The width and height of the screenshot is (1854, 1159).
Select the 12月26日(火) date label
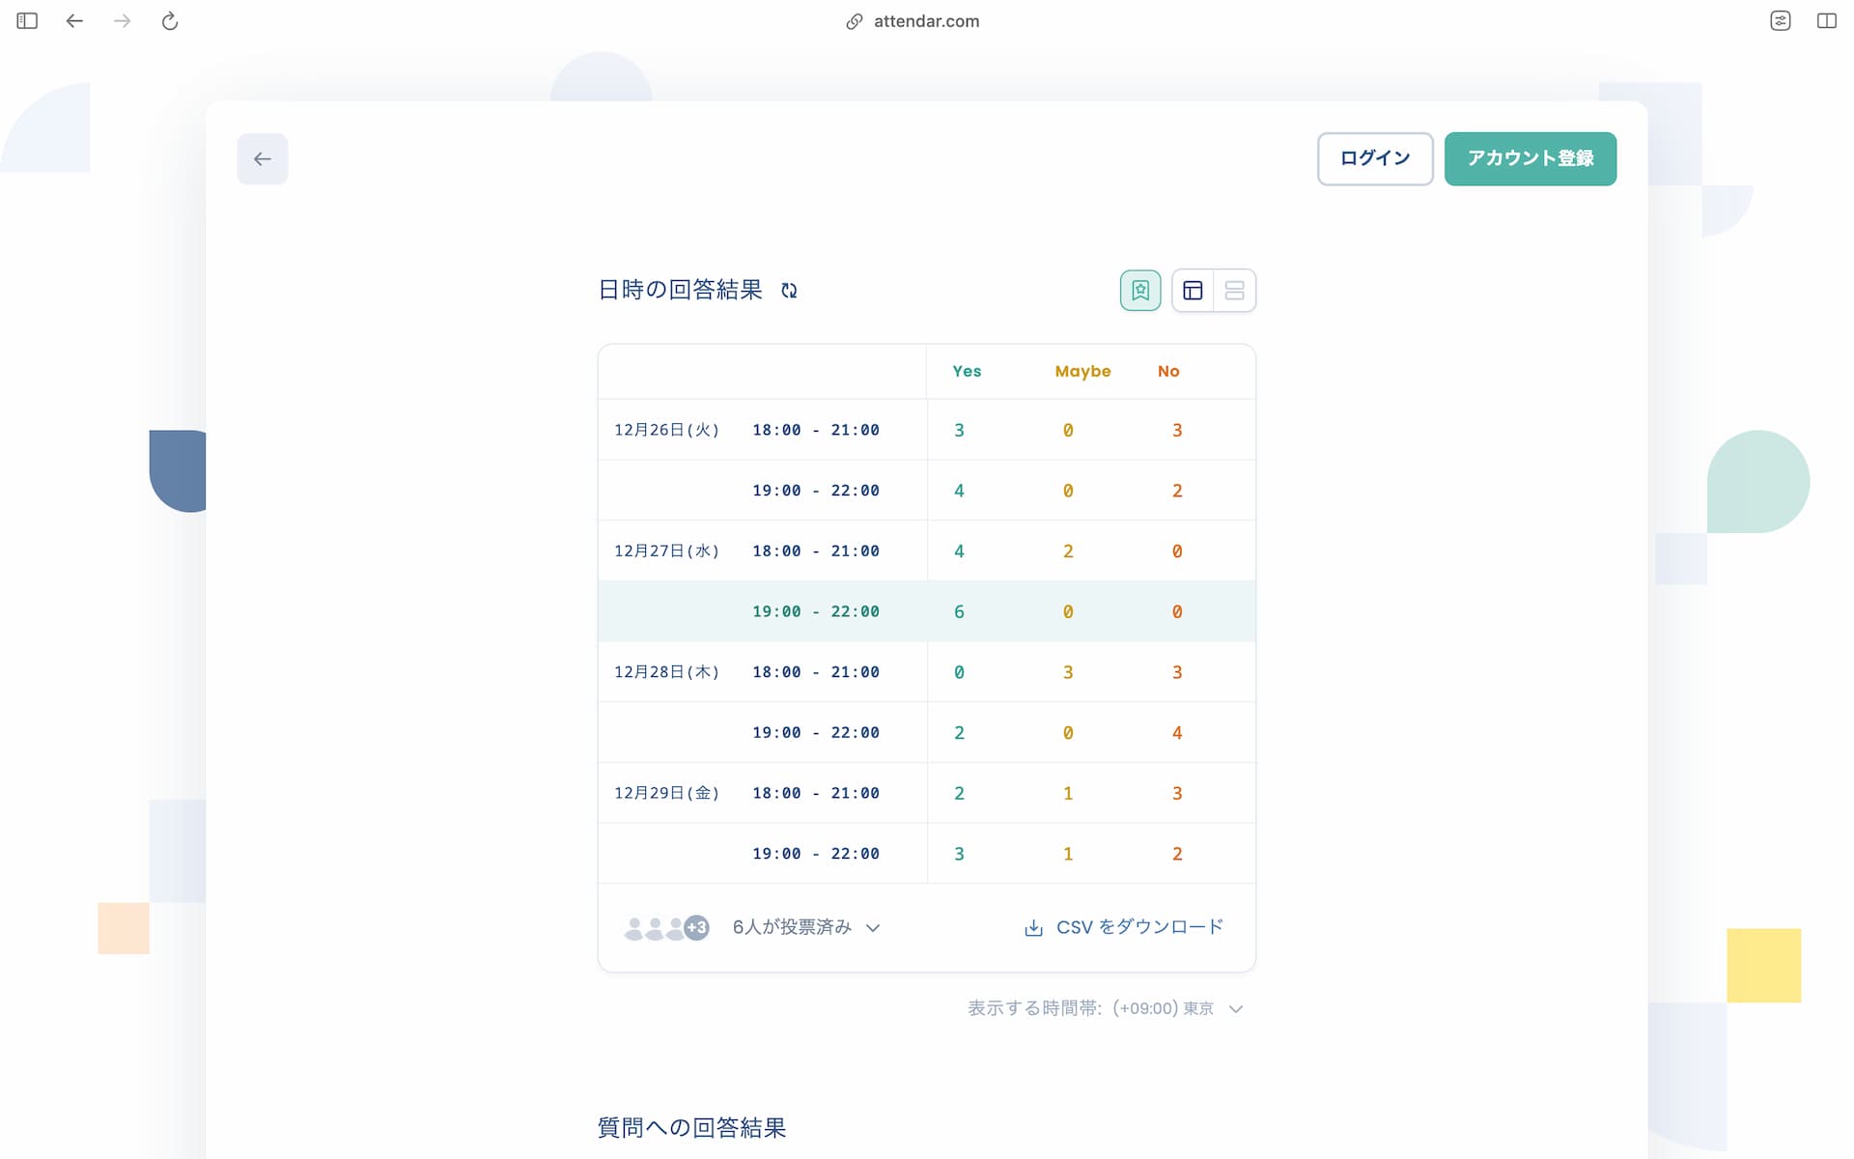pos(667,431)
